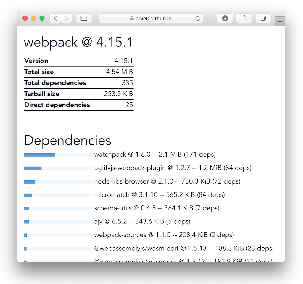Click the 'webpack @ 4.15.1' heading
Screen dimensions: 303x284
(78, 43)
